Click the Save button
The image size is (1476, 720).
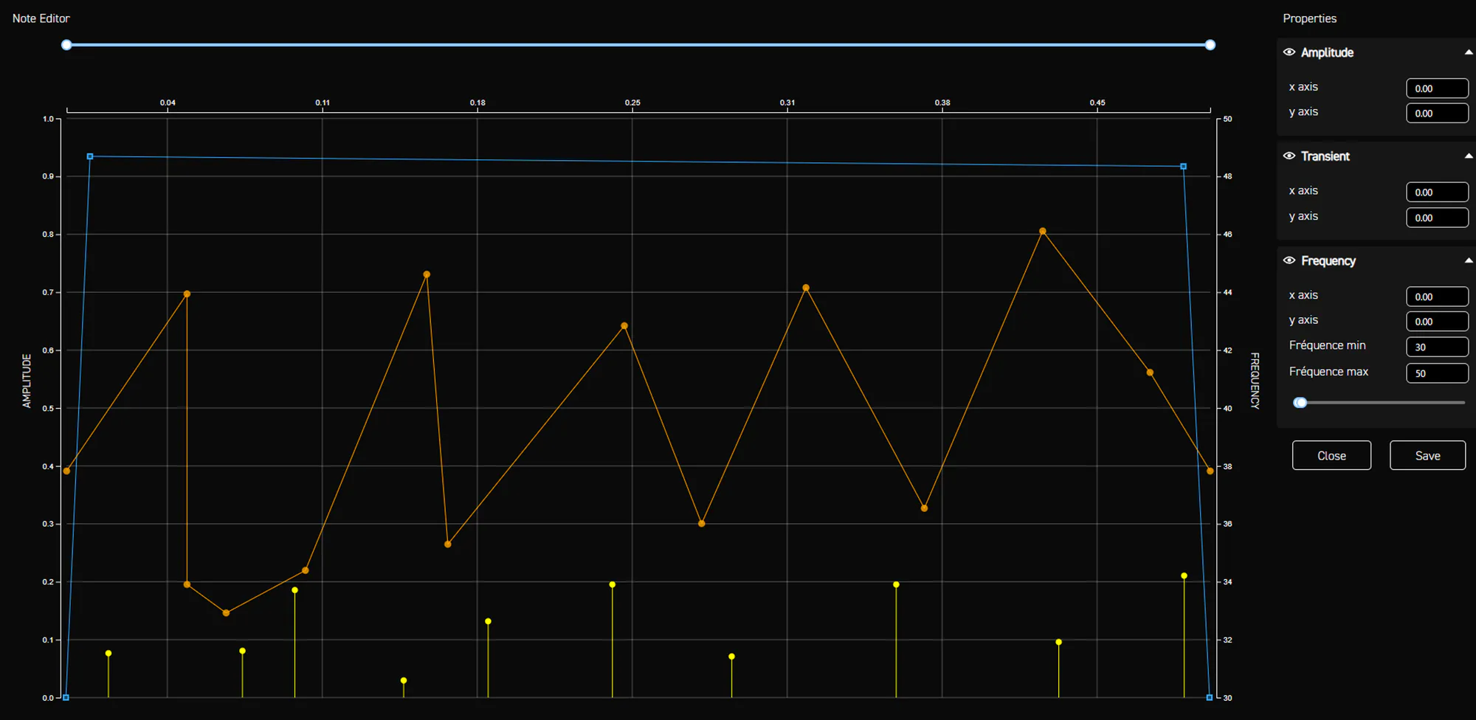[1427, 455]
